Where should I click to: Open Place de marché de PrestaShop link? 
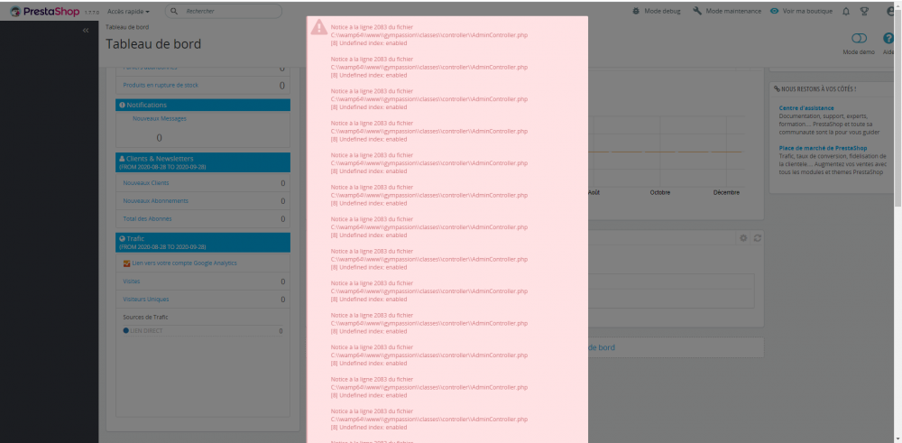pyautogui.click(x=824, y=148)
